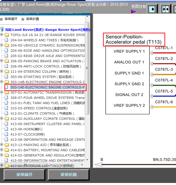This screenshot has height=185, width=176.
Task: Click folder icon of TOPIx-JLR 16 24 21-3E
Action: point(7,35)
